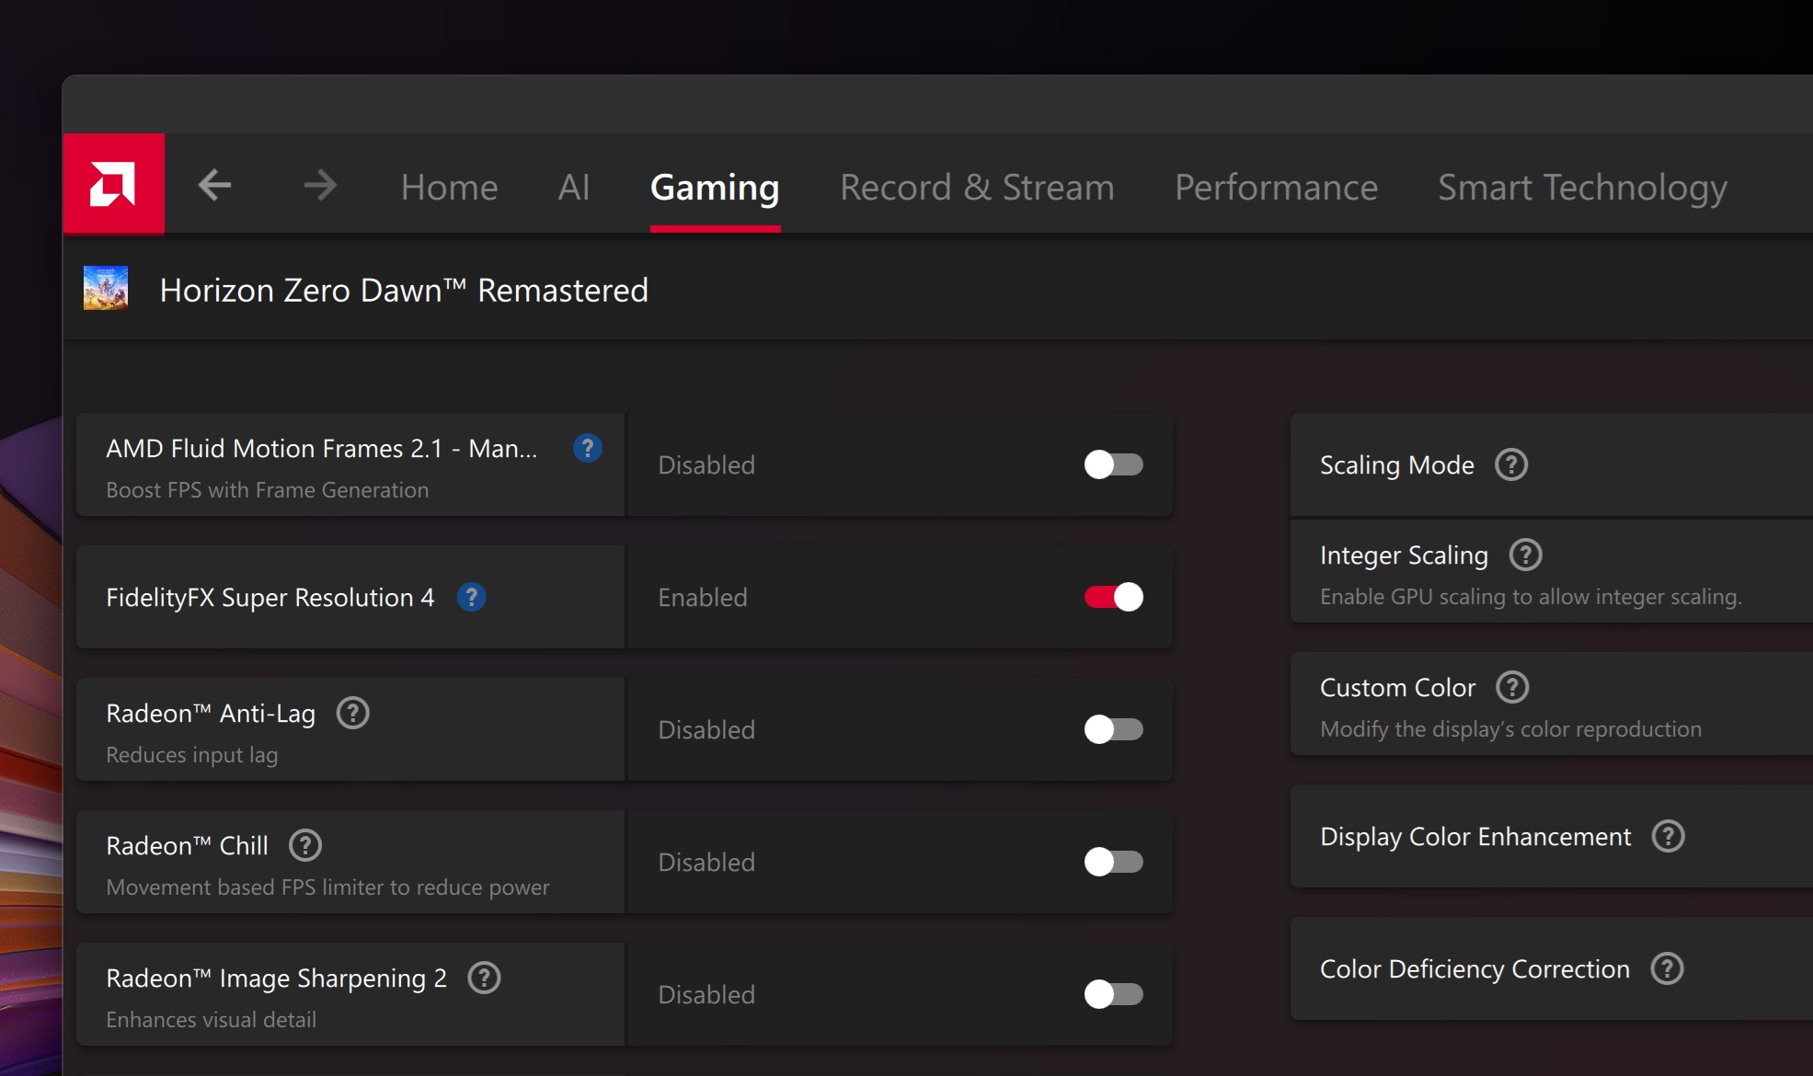Open help for Custom Color

tap(1512, 687)
